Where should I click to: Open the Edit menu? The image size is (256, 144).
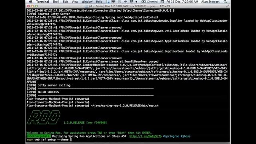click(x=65, y=2)
